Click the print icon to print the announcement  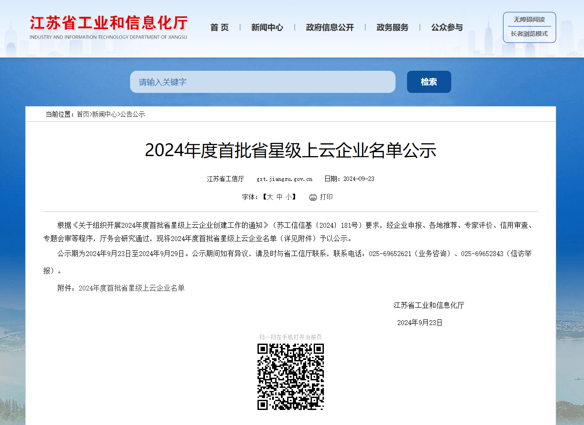click(x=313, y=197)
